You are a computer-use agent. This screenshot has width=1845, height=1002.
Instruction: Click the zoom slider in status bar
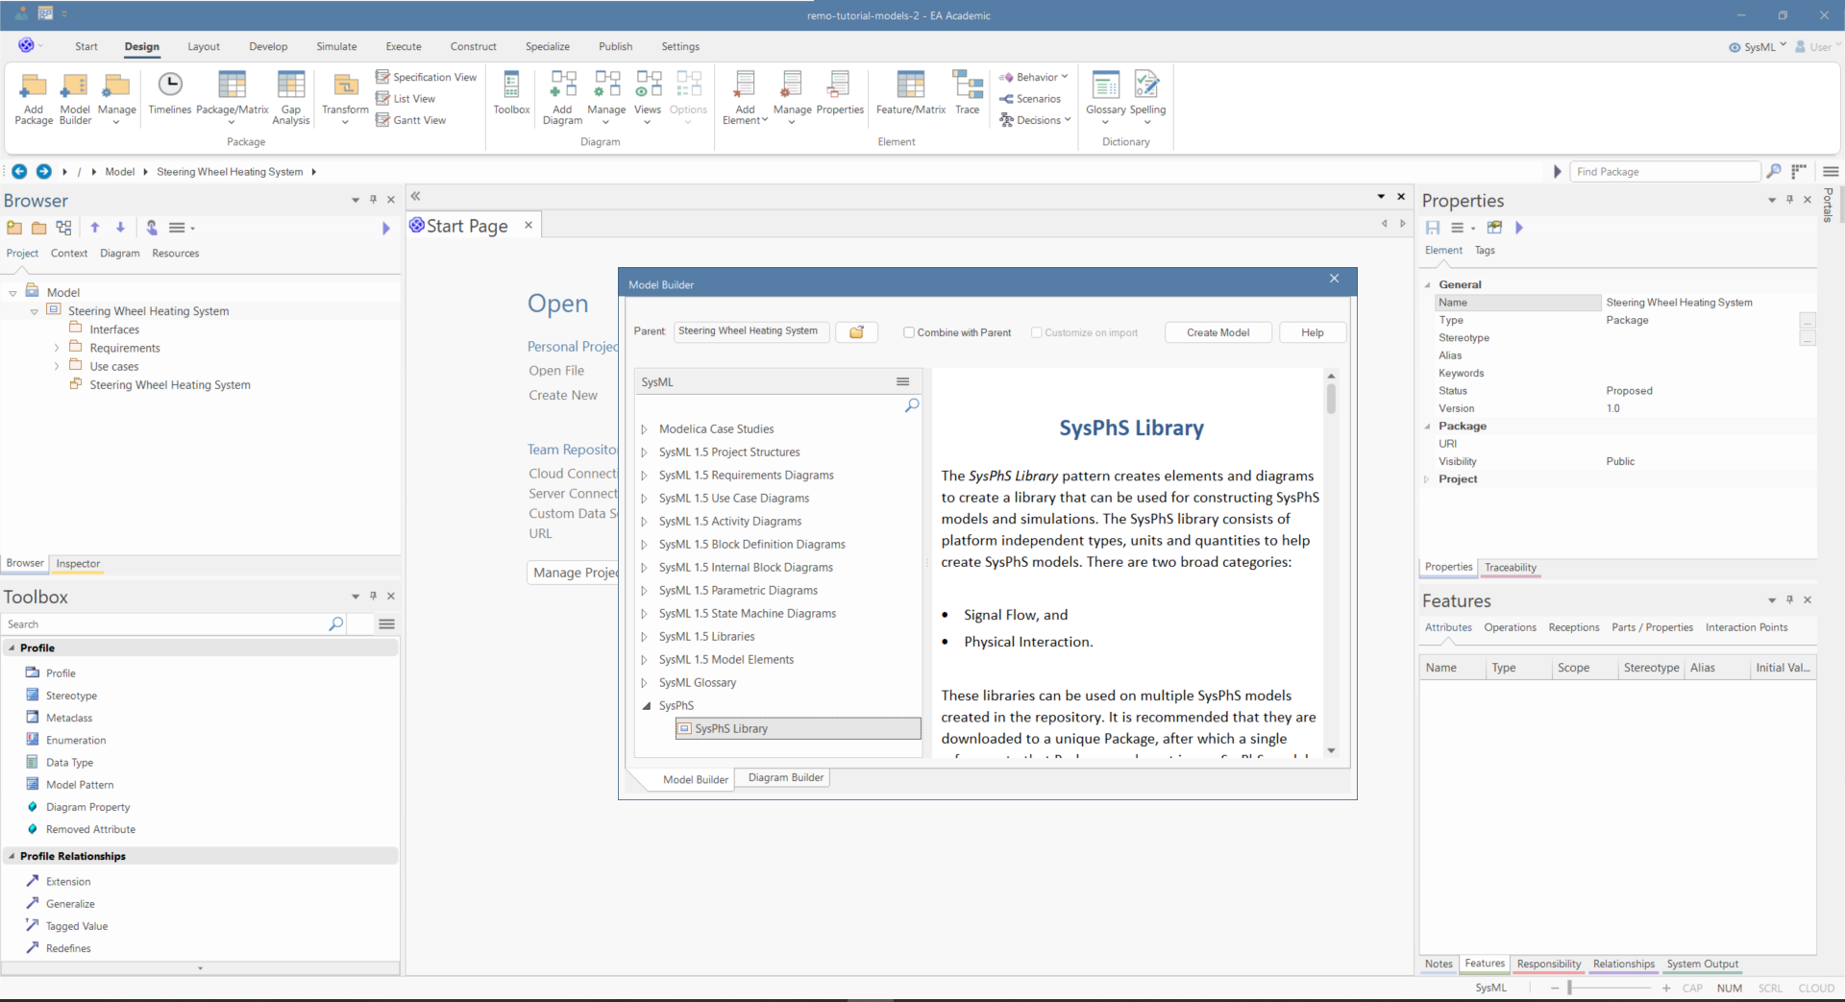point(1569,988)
